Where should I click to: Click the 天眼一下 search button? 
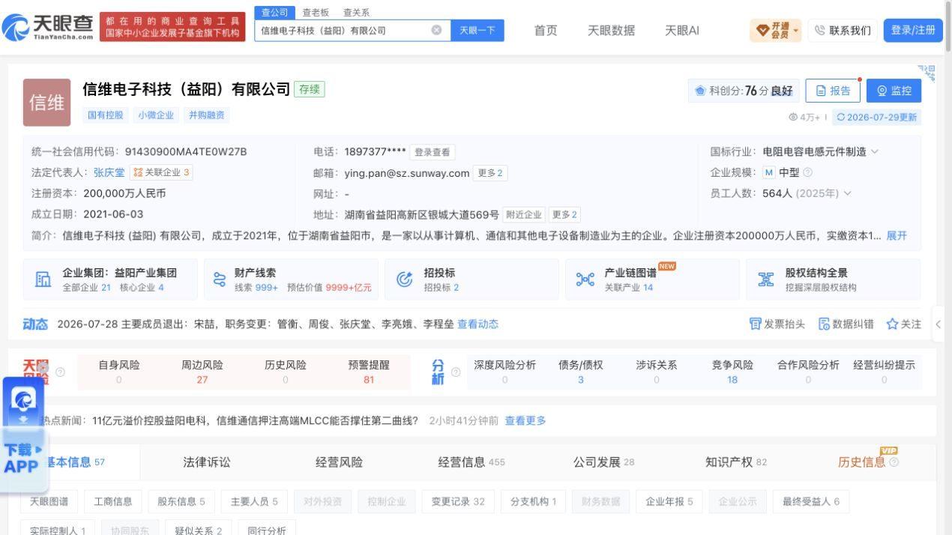coord(477,30)
